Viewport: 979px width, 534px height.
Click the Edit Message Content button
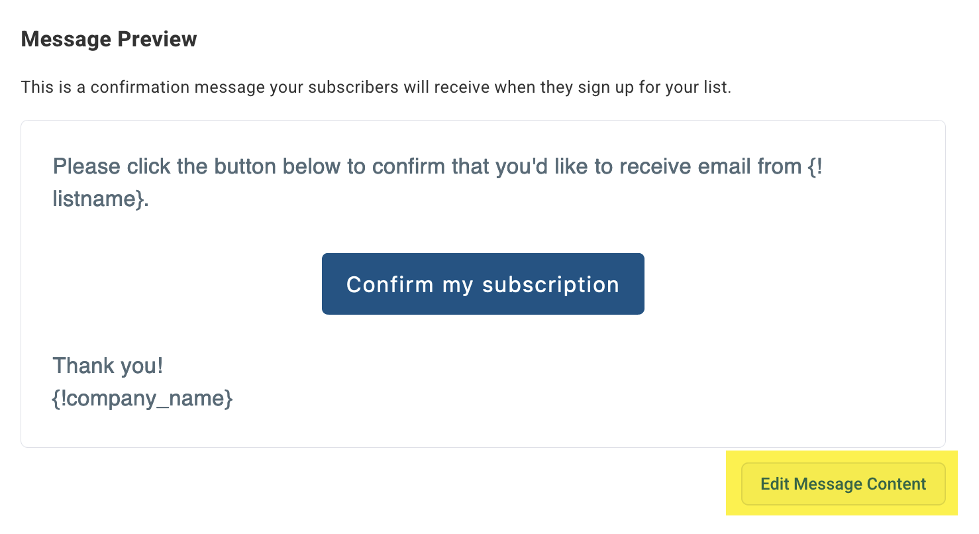coord(843,484)
